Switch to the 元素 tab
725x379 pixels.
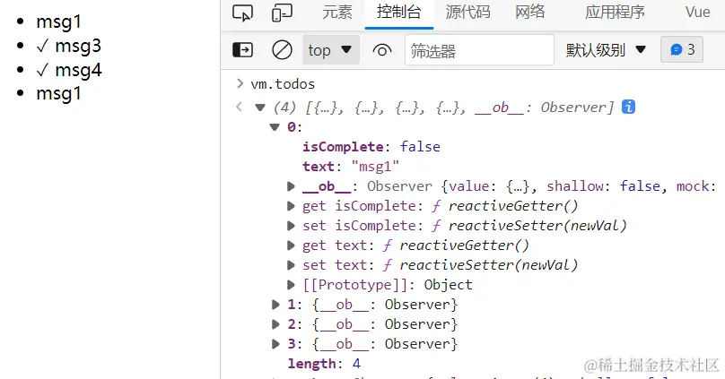click(x=337, y=12)
